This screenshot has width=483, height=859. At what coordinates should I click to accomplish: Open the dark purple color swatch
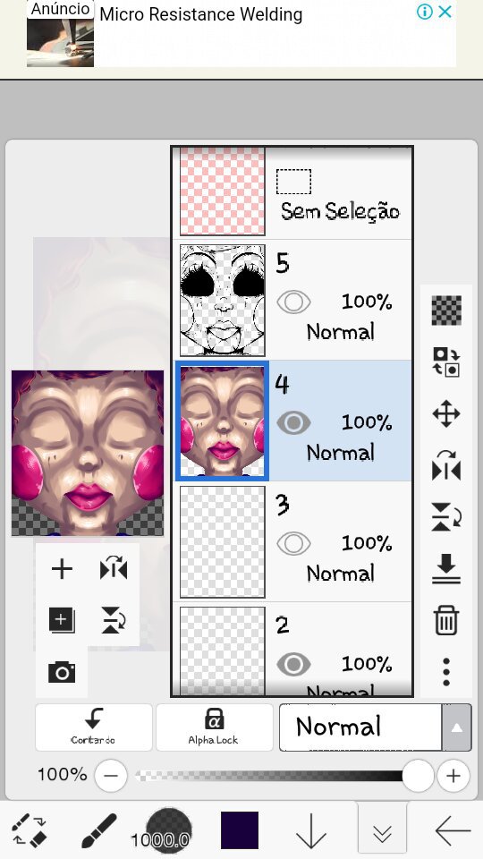240,830
